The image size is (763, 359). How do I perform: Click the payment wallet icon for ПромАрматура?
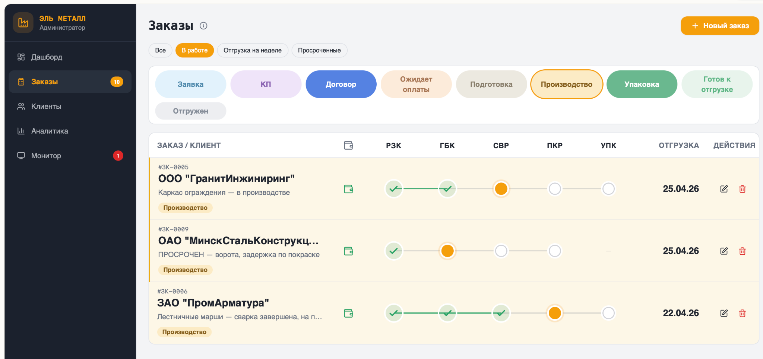click(348, 314)
